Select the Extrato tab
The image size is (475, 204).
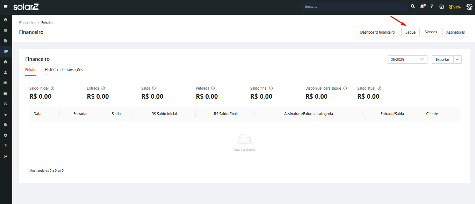click(x=31, y=70)
